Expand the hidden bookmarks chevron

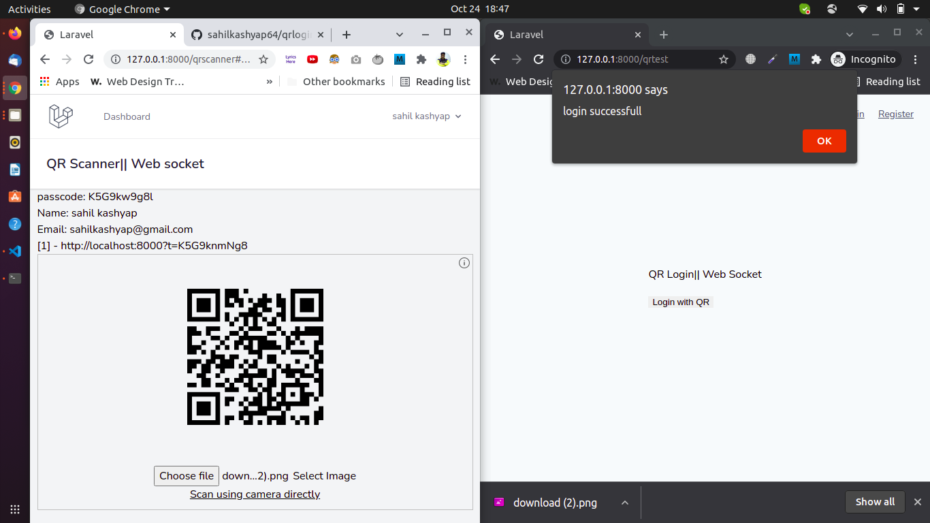[270, 82]
